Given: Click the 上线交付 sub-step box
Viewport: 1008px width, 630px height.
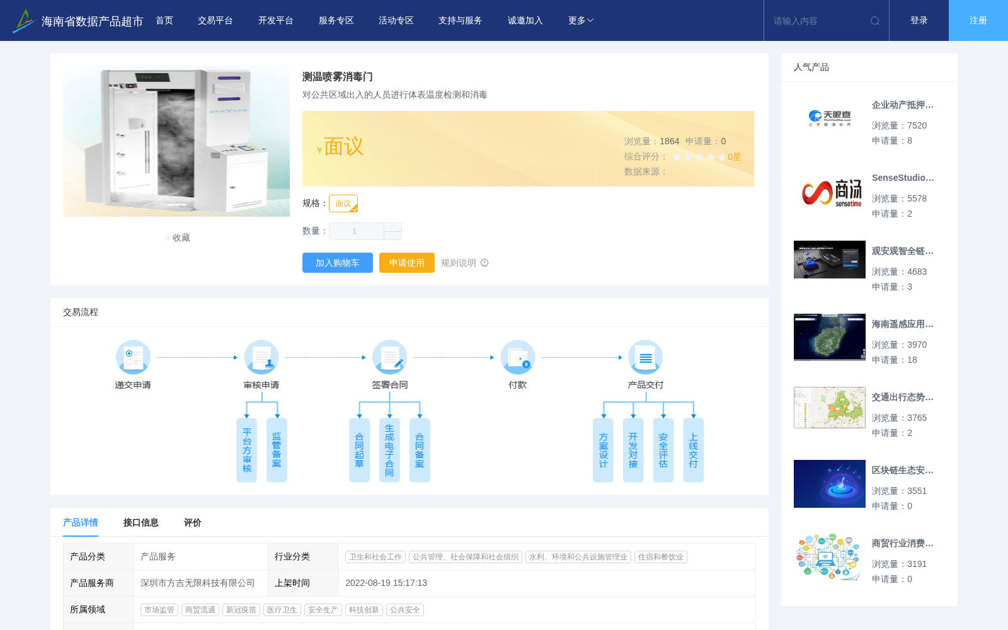Looking at the screenshot, I should [x=693, y=450].
